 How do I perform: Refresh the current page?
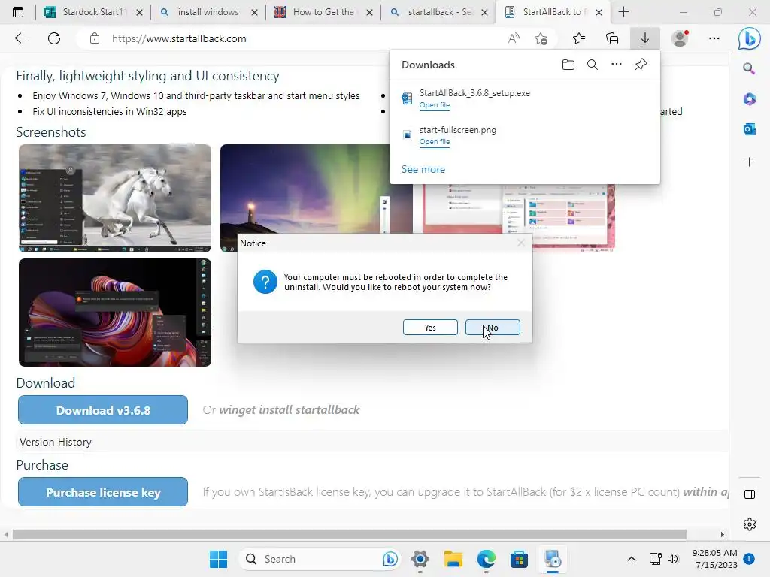[x=54, y=38]
